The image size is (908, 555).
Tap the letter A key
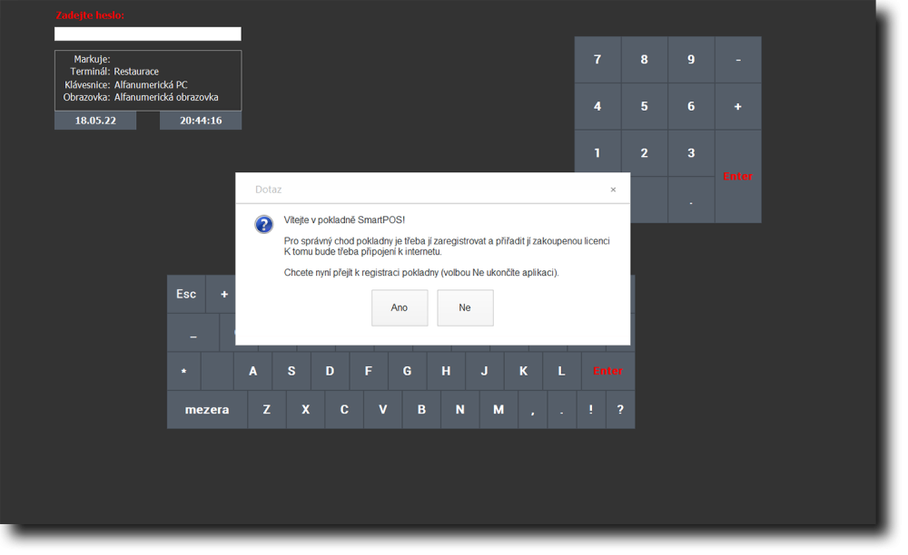point(253,371)
